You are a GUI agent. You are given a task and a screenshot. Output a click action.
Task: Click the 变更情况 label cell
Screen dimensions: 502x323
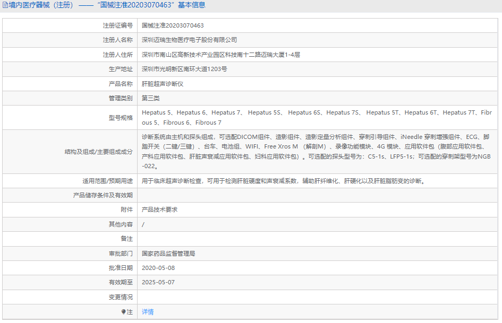[x=70, y=297]
